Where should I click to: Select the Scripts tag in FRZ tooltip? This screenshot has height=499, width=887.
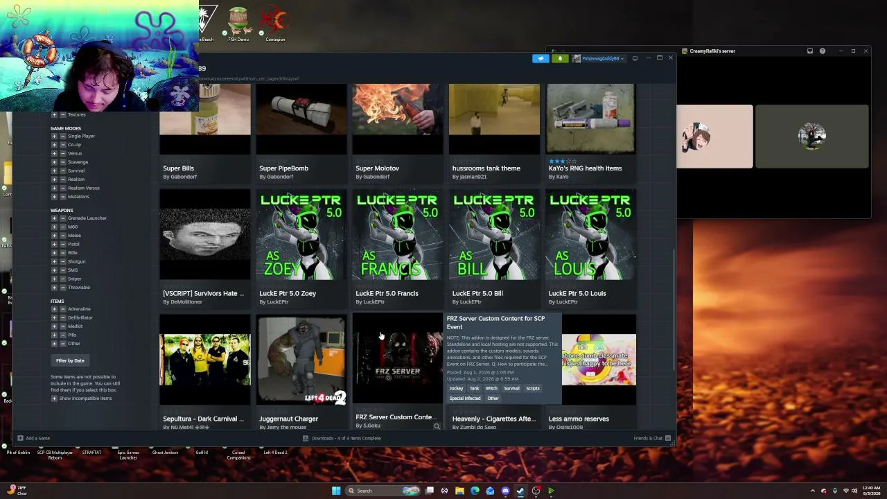click(532, 388)
